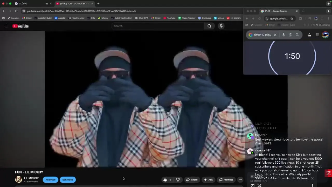Start YouTube voice search microphone

221,26
